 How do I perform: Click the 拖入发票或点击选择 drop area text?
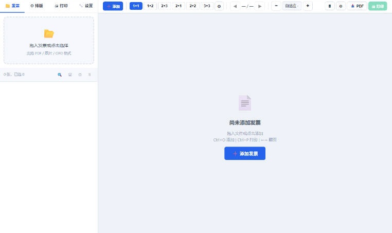[x=49, y=45]
